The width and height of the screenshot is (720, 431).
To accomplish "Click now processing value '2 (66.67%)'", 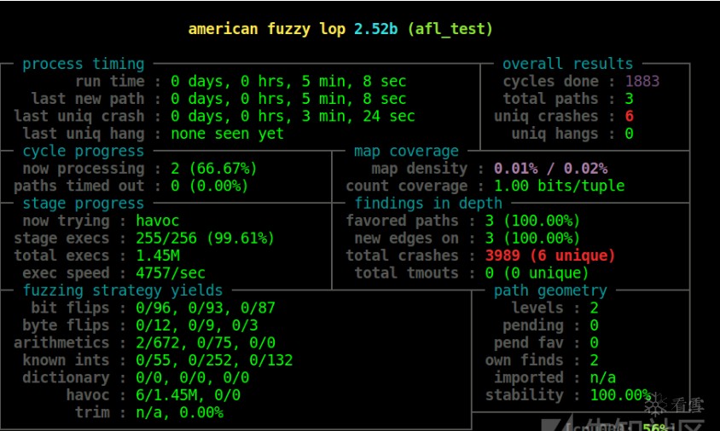I will pos(213,169).
